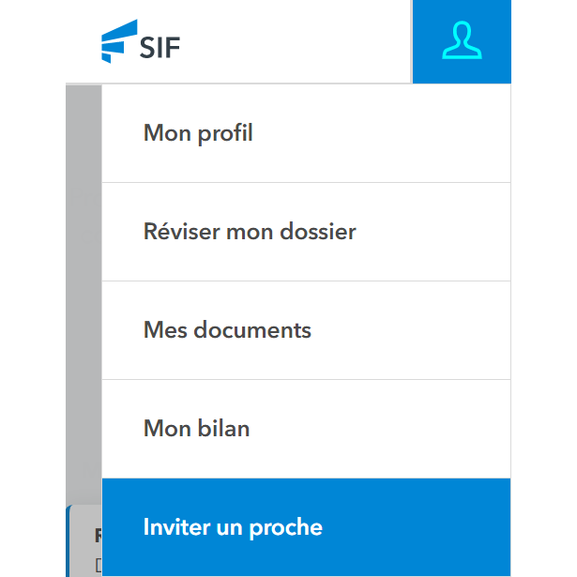The image size is (577, 577).
Task: Click the blue flag emblem in the logo
Action: click(119, 42)
